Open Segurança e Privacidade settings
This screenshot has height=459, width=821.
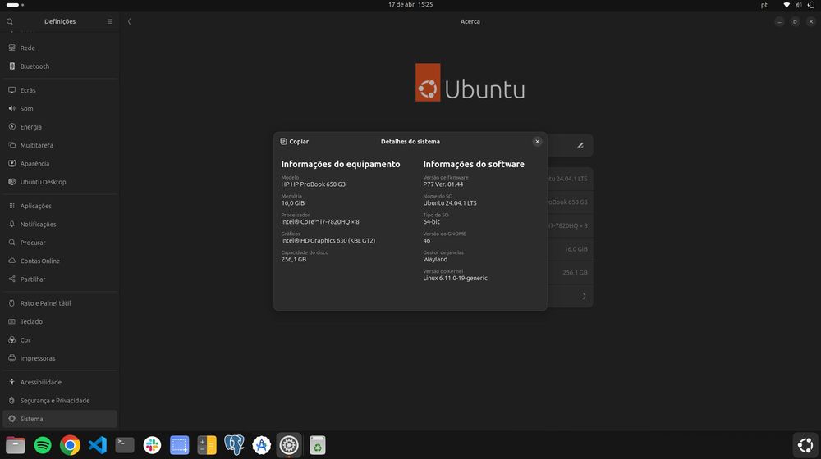[54, 401]
